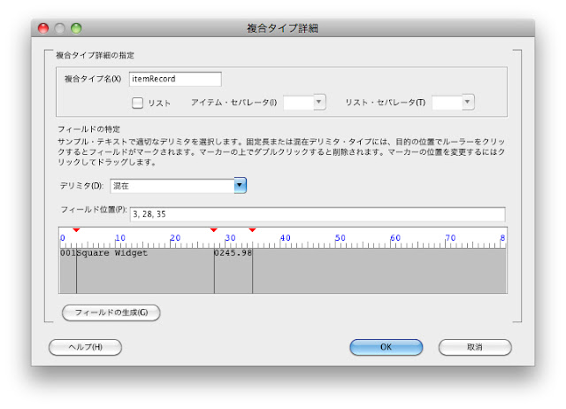Click the green zoom window button

[x=76, y=28]
